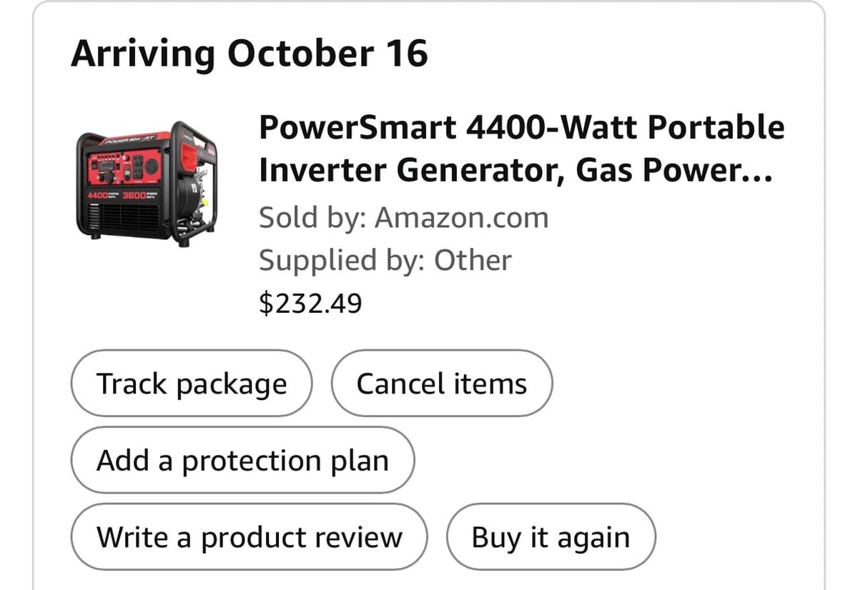Select Add a protection plan

[242, 461]
